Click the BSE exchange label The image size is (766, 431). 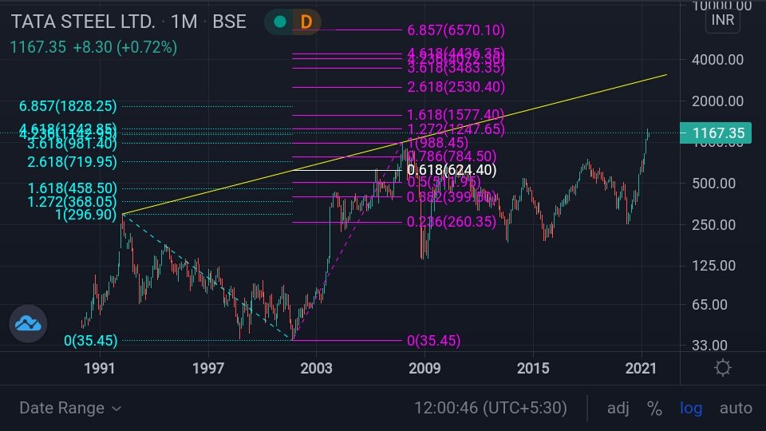point(229,22)
